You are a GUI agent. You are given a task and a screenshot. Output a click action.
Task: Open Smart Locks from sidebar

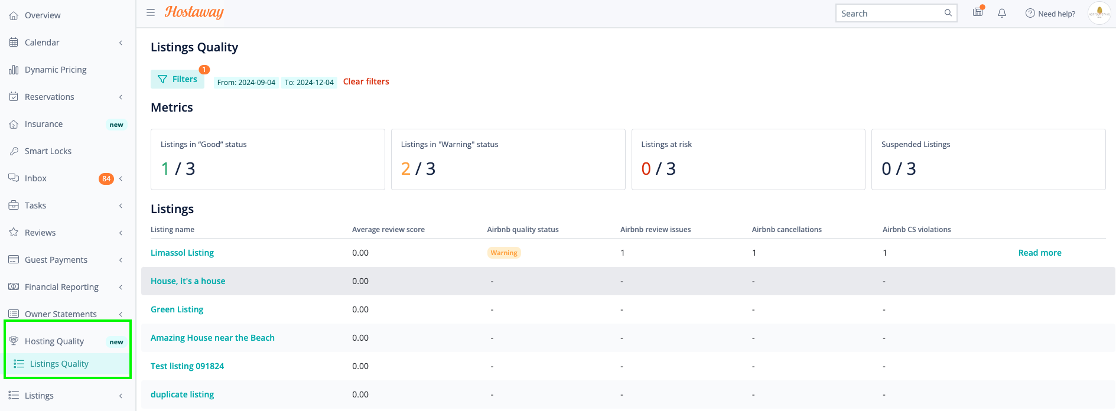click(x=48, y=151)
